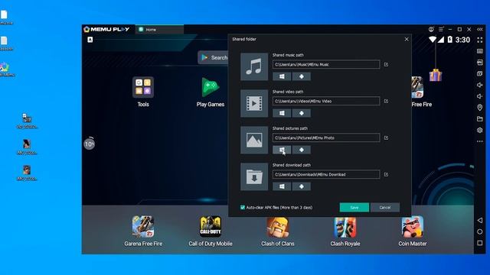
Task: Click the shared download path field
Action: [326, 175]
